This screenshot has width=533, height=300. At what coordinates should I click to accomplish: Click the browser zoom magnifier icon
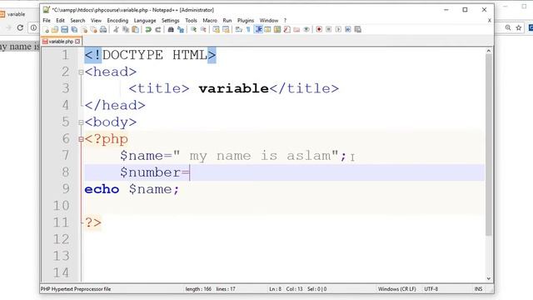coord(508,27)
